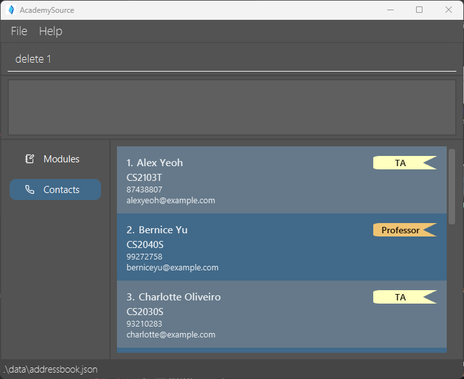The height and width of the screenshot is (379, 464).
Task: Click alexyeoh@example.com email text
Action: point(171,201)
